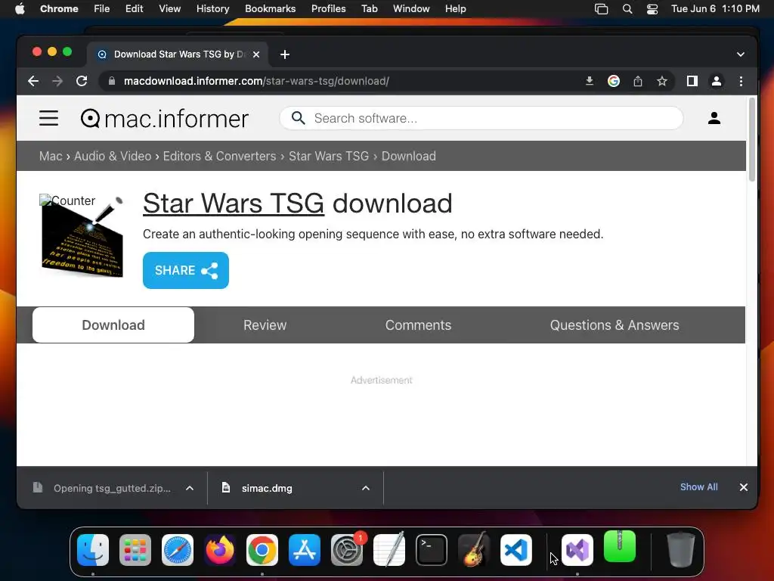Open Editors & Converters breadcrumb
This screenshot has width=774, height=581.
coord(219,156)
